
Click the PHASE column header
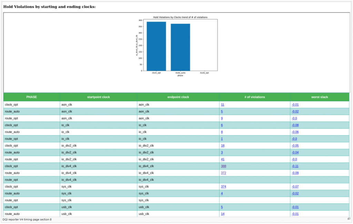(x=31, y=97)
